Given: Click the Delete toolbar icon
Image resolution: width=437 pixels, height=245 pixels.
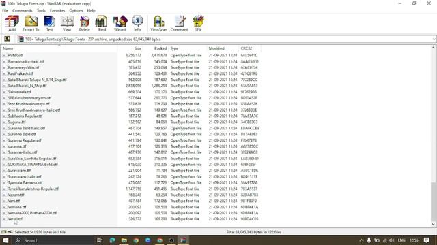Looking at the screenshot, I should tap(84, 23).
